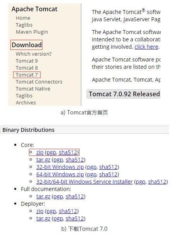Open Tomcat Native link
The width and height of the screenshot is (183, 237).
(33, 89)
